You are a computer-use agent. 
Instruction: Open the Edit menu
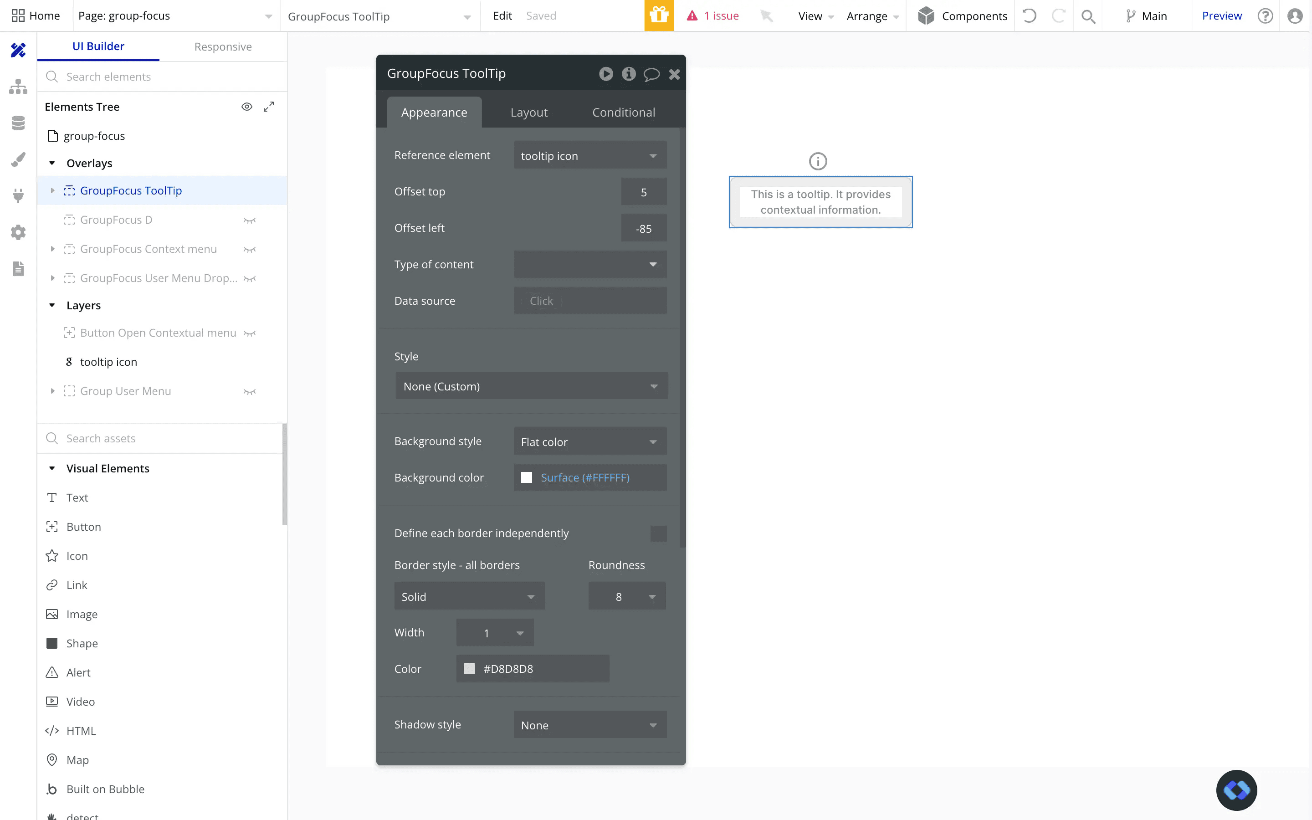502,16
